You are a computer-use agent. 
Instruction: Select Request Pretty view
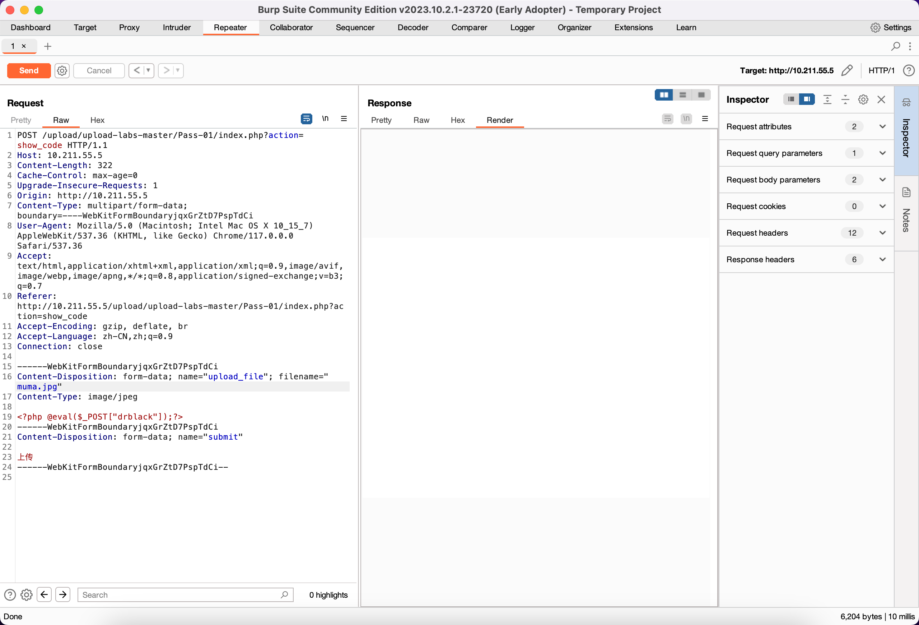pos(21,120)
